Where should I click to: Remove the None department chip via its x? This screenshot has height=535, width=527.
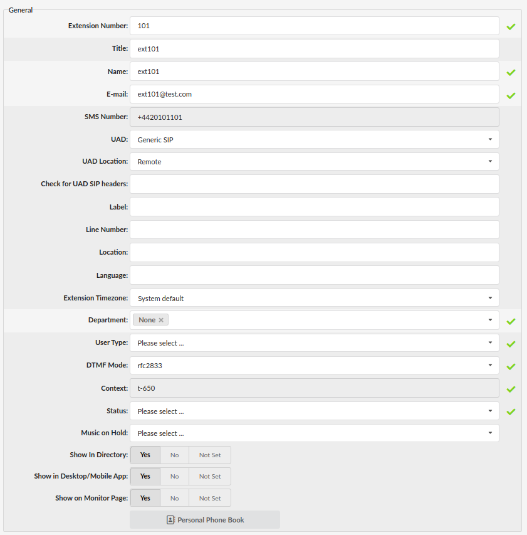pos(160,319)
